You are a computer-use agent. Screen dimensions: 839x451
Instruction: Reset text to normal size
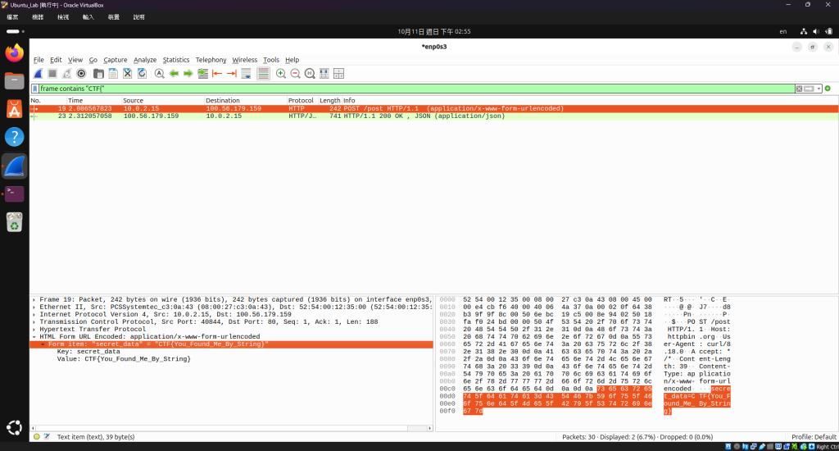[x=310, y=74]
